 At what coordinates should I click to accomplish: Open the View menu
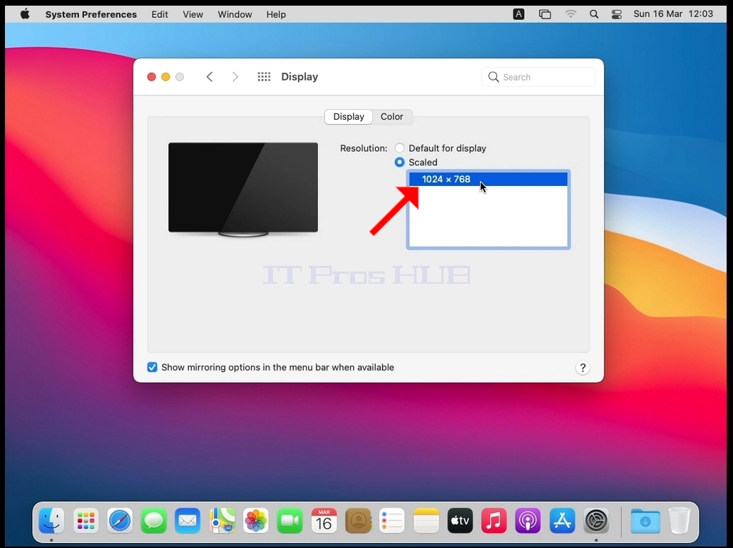click(193, 14)
